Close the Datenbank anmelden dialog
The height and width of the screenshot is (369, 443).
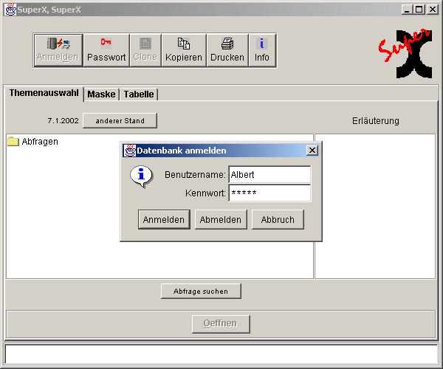[312, 151]
